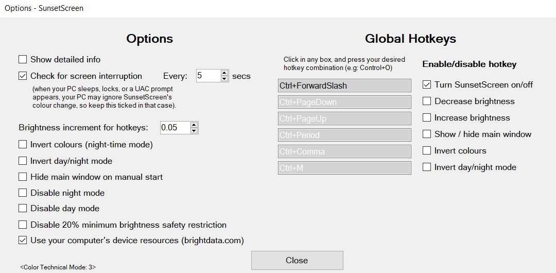Enable the Decrease brightness hotkey
The image size is (556, 273).
(x=426, y=101)
